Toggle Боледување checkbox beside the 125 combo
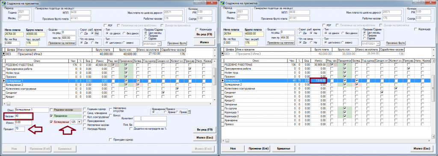 point(52,122)
